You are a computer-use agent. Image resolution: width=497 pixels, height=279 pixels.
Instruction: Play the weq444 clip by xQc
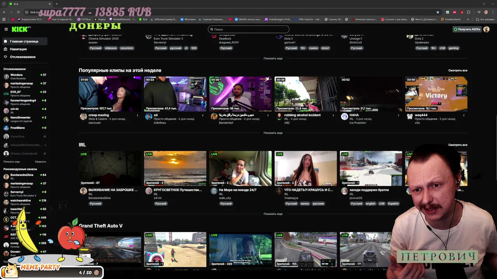[x=436, y=94]
